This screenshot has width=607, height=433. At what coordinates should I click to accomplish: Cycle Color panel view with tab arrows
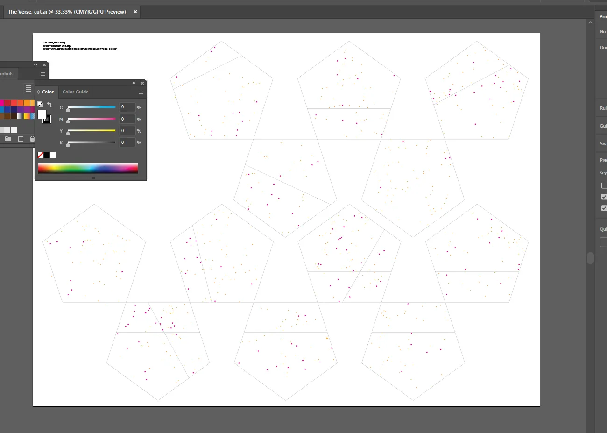(x=39, y=92)
